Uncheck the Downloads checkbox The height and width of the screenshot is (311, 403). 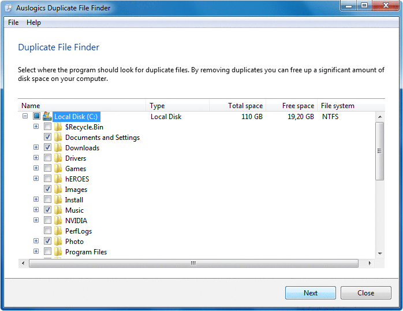47,147
